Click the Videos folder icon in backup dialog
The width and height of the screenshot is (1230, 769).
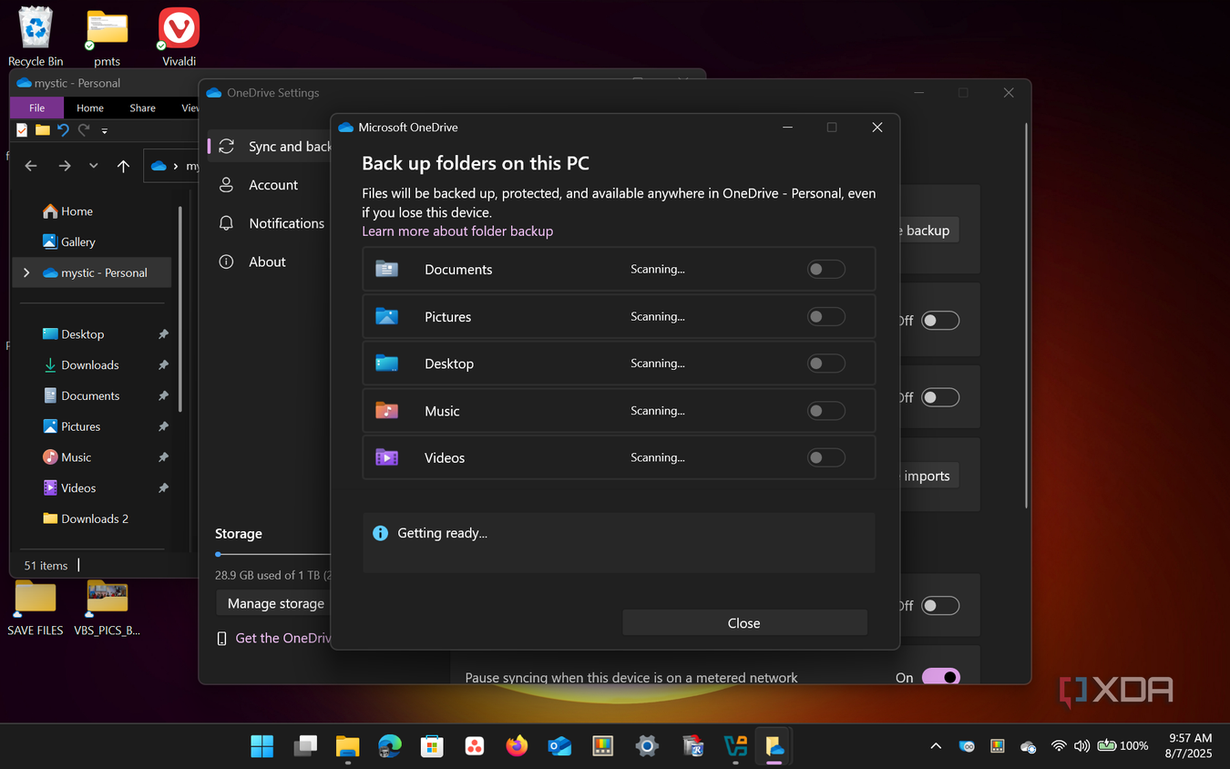click(x=387, y=457)
